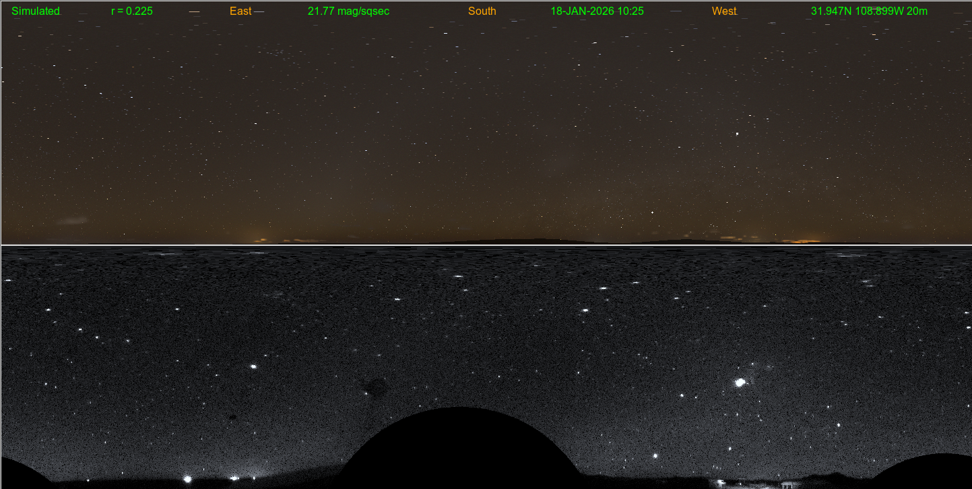Click the orange 'East' compass label
The image size is (972, 489).
[x=240, y=11]
